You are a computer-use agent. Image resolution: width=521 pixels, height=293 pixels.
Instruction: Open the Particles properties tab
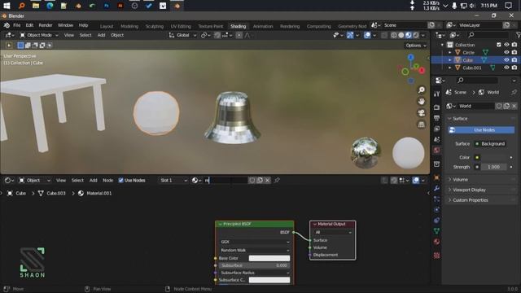(x=436, y=199)
